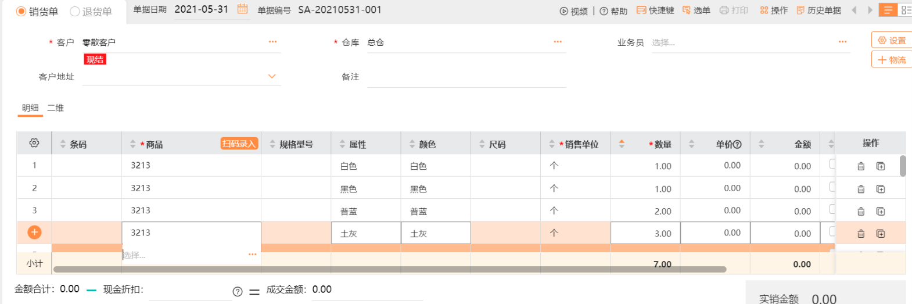Click the 选择 product input in new row

[x=184, y=255]
